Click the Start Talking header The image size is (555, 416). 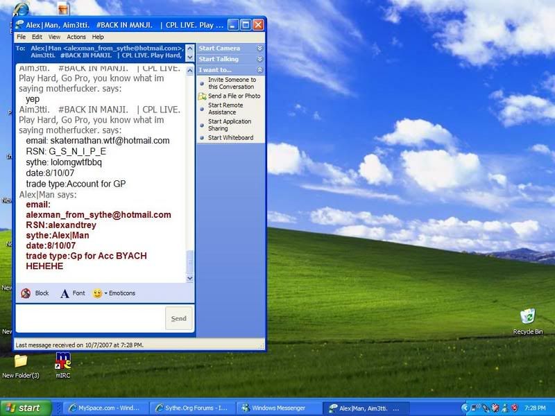(x=219, y=59)
